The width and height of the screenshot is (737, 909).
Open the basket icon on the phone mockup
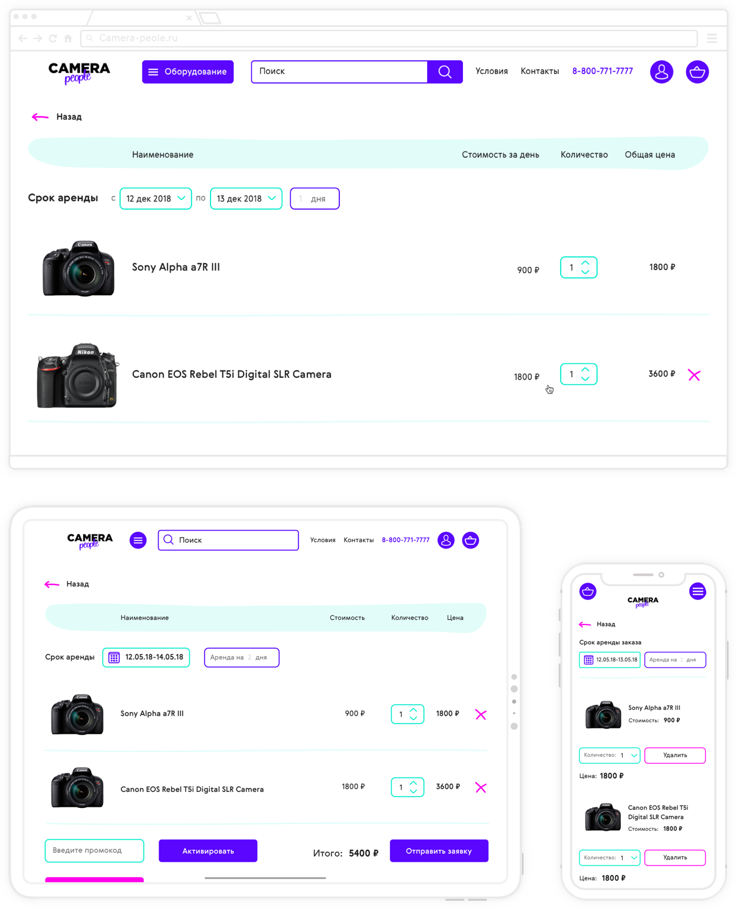pyautogui.click(x=588, y=592)
